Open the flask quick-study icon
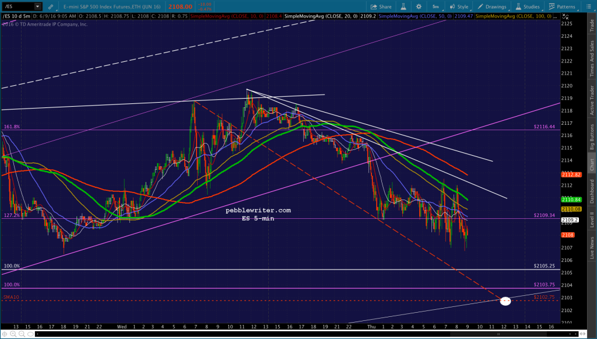Screen dimensions: 597x339 click(x=403, y=6)
